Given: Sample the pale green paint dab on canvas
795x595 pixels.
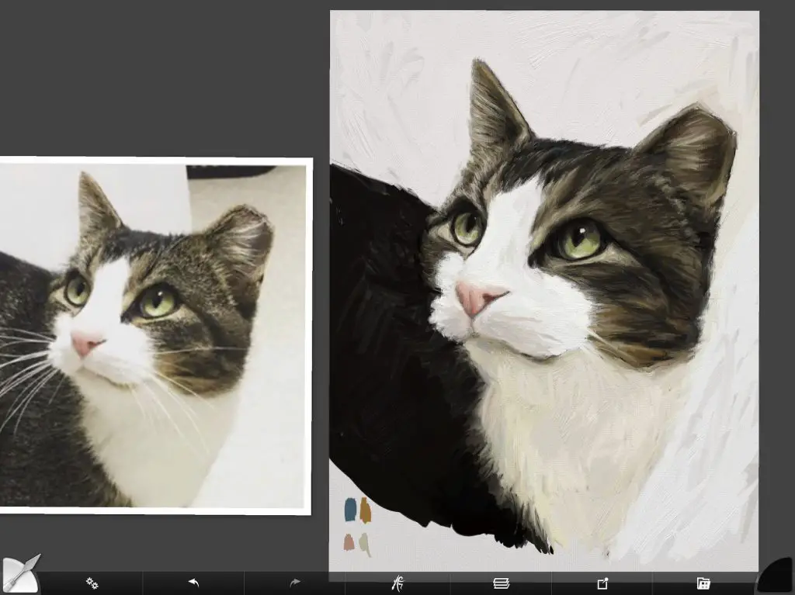Looking at the screenshot, I should (365, 545).
